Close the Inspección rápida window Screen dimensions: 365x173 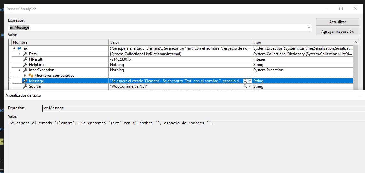(x=355, y=9)
